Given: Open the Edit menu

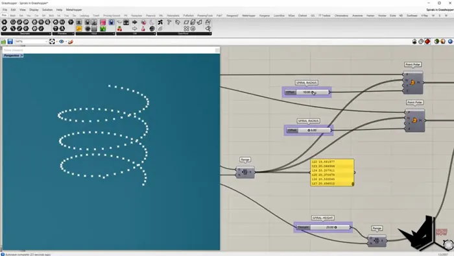Looking at the screenshot, I should pyautogui.click(x=14, y=10).
